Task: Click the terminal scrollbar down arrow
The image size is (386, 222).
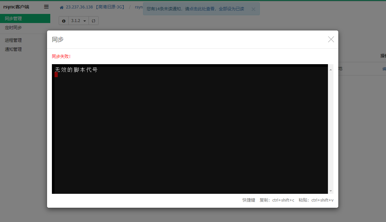Action: pos(331,191)
